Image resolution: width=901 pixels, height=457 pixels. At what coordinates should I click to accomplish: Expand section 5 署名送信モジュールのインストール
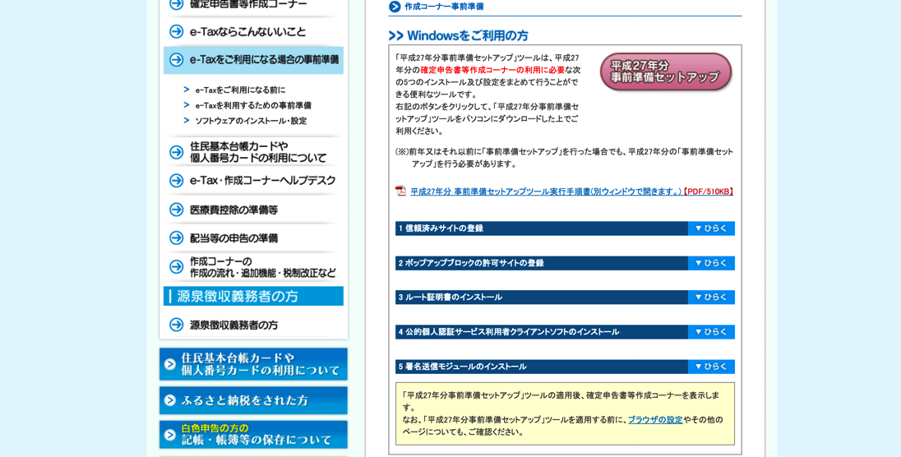[x=711, y=366]
